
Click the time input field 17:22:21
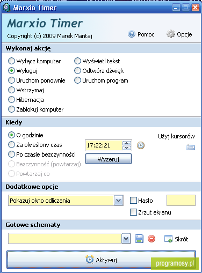(x=104, y=145)
